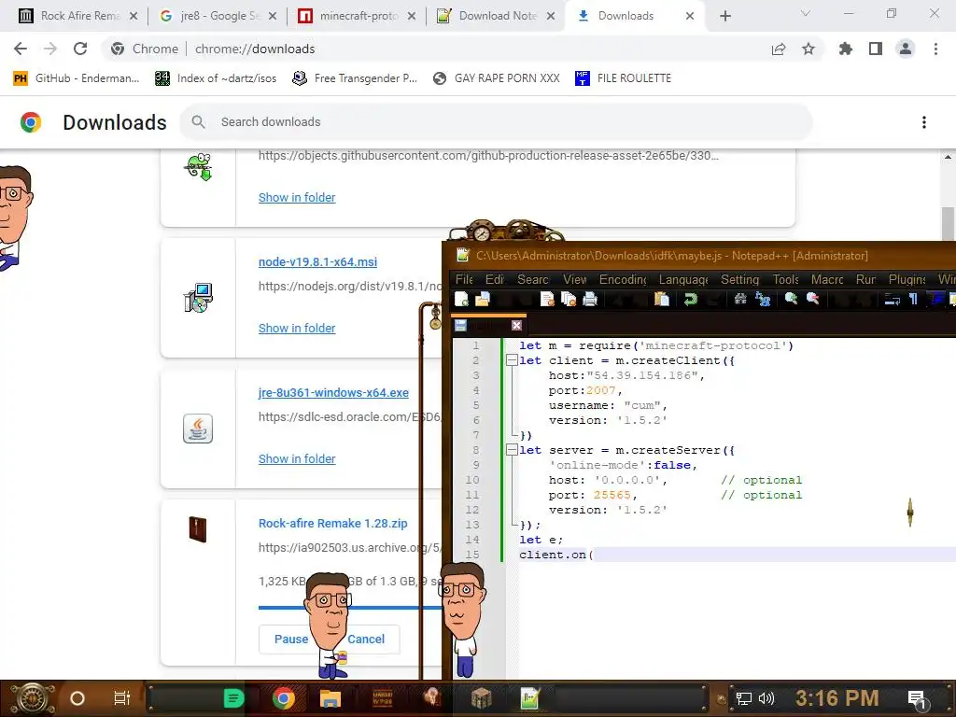The image size is (956, 717).
Task: Open GitHub - Enderman bookmark
Action: pyautogui.click(x=77, y=78)
